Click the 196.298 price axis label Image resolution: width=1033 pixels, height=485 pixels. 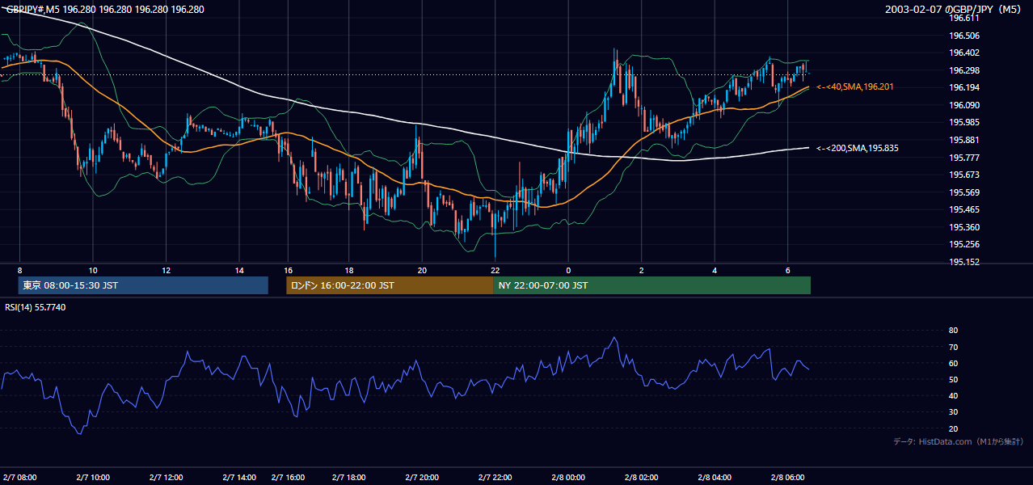pyautogui.click(x=963, y=70)
